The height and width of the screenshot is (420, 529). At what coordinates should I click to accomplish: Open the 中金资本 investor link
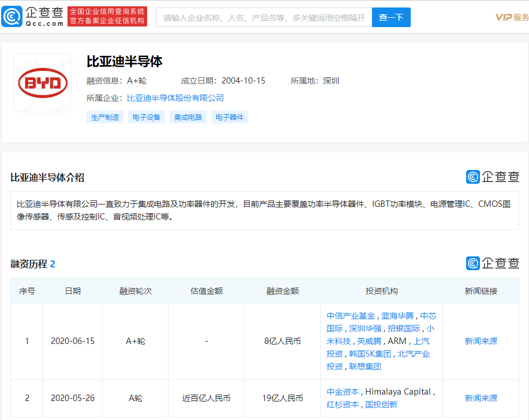tap(343, 392)
